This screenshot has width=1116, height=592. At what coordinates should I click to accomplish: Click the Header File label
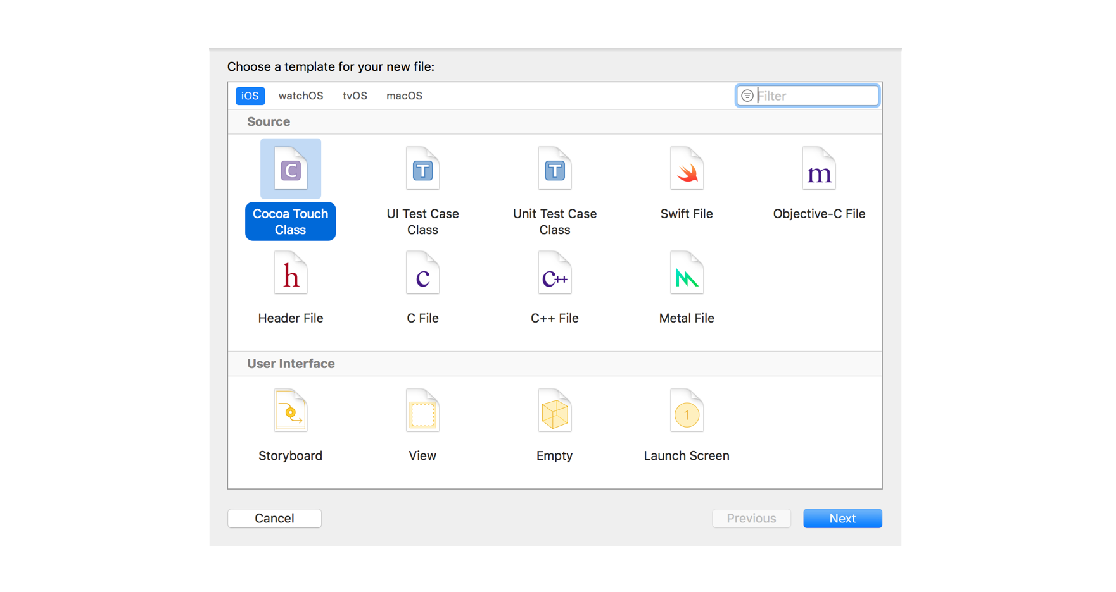[x=291, y=318]
